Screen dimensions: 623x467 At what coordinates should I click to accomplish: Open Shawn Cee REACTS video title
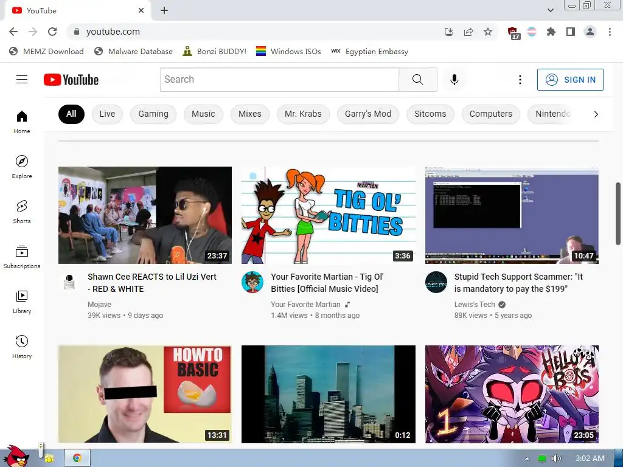152,283
